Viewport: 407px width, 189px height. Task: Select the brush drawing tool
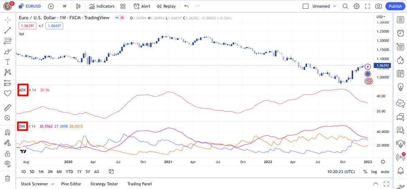(8, 51)
